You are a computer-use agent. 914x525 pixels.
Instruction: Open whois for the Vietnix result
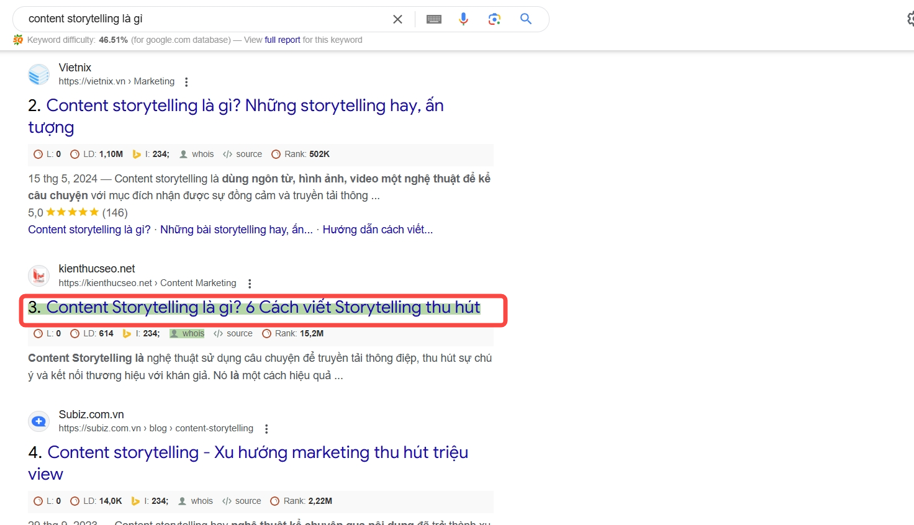(x=196, y=154)
